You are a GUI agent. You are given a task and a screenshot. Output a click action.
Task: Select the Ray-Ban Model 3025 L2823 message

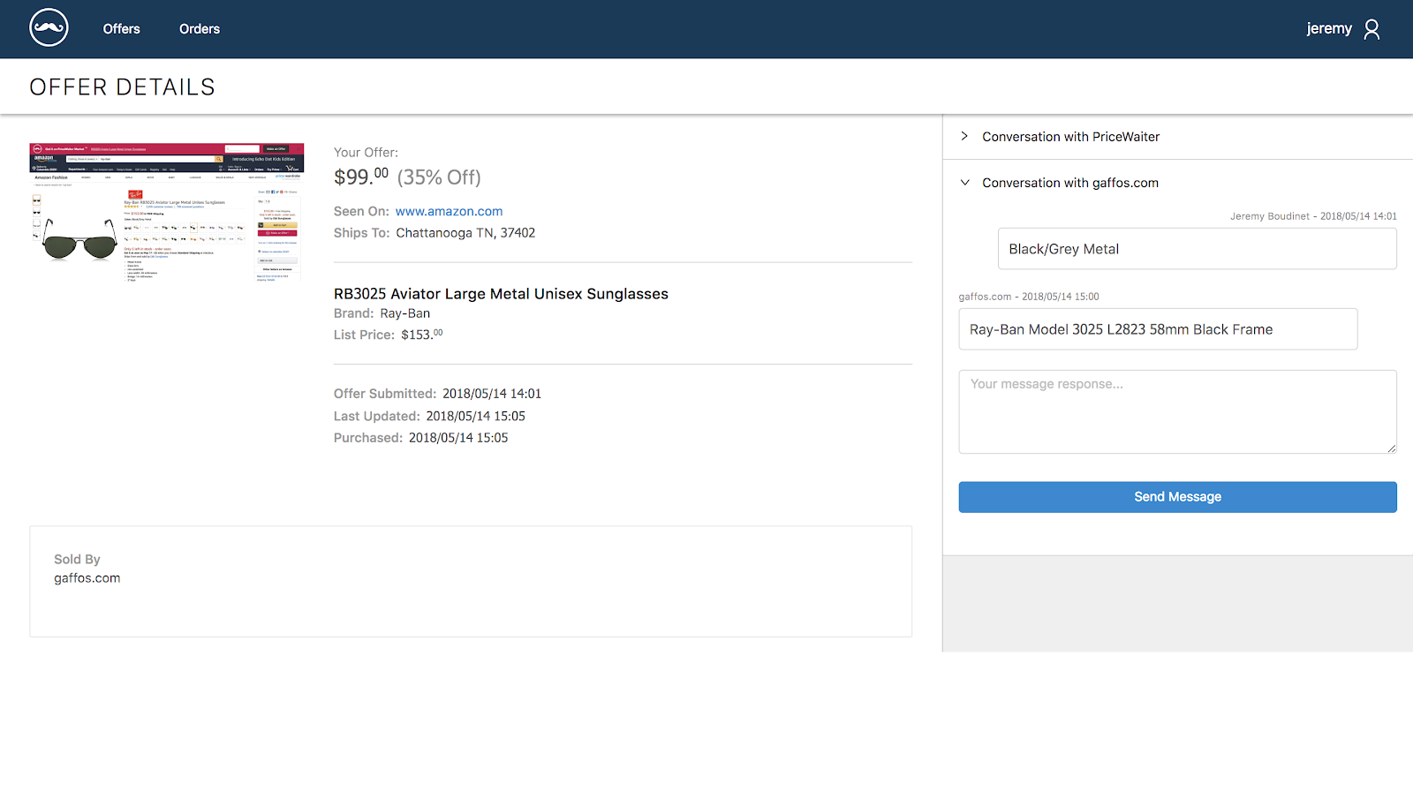1158,329
